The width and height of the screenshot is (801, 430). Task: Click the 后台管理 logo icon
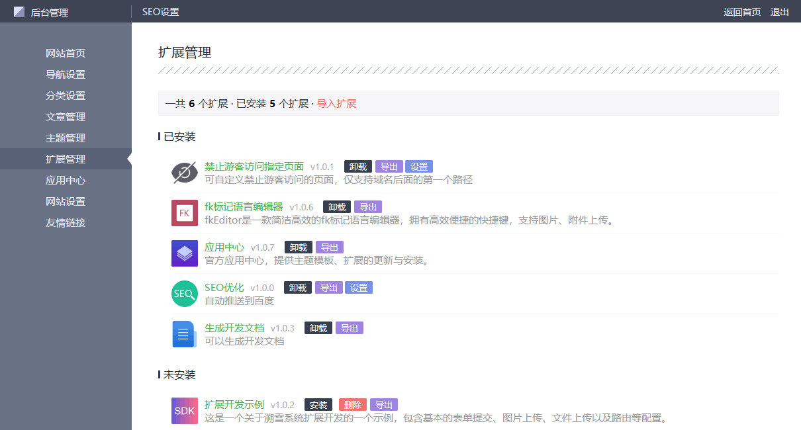point(19,12)
